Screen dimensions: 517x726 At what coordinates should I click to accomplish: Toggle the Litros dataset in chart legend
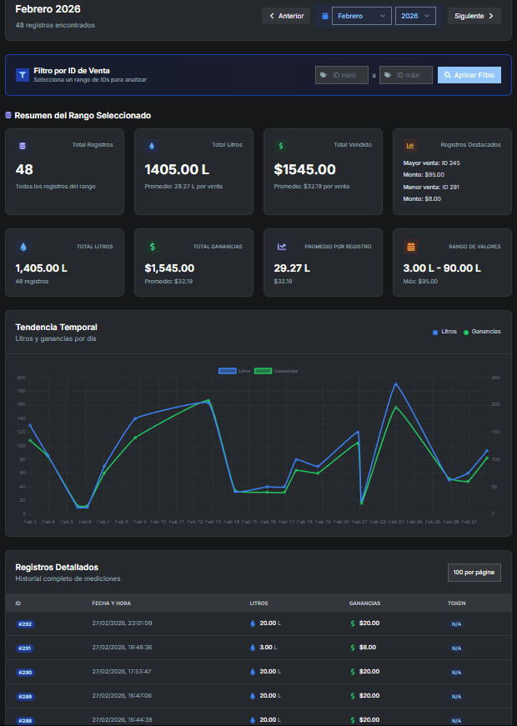click(227, 371)
